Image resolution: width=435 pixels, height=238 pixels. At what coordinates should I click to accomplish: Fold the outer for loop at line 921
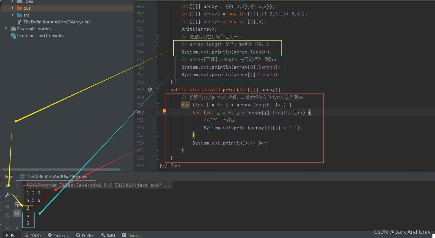point(157,105)
